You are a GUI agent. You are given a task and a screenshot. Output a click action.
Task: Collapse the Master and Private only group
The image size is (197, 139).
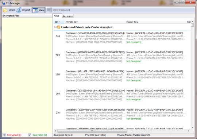point(55,27)
